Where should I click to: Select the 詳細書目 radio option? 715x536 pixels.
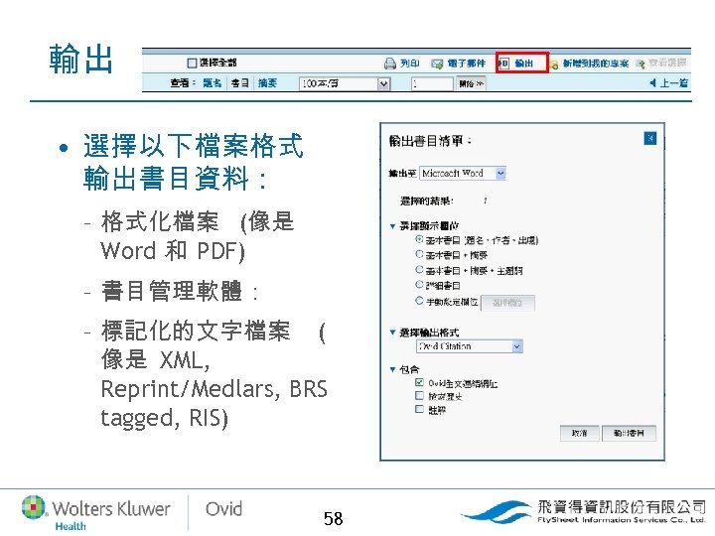(x=419, y=285)
